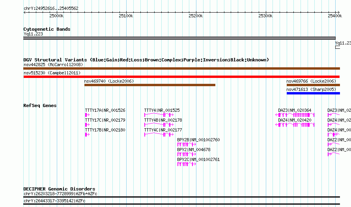The height and width of the screenshot is (207, 351).
Task: Select the BPY2|NM_004678 label
Action: pos(194,150)
